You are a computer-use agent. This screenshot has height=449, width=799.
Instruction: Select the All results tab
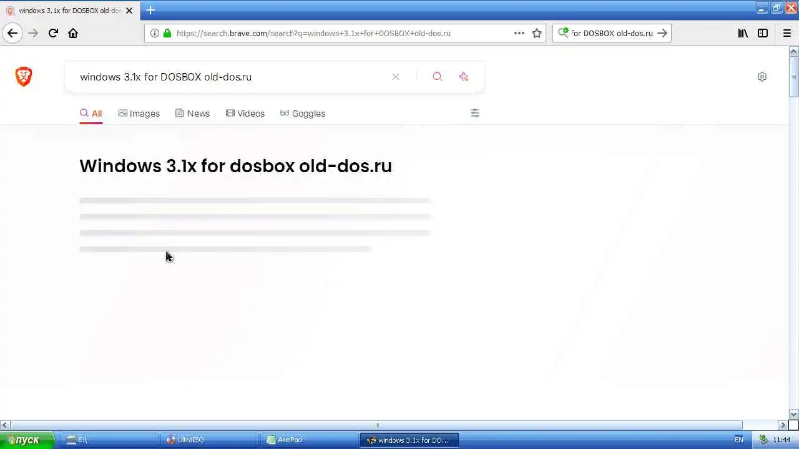(91, 113)
